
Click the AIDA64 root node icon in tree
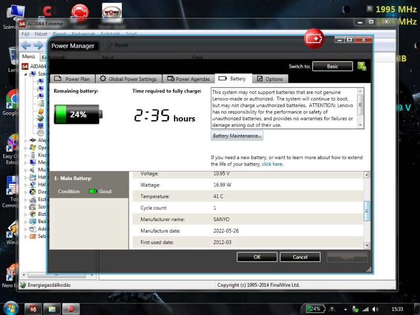point(25,66)
